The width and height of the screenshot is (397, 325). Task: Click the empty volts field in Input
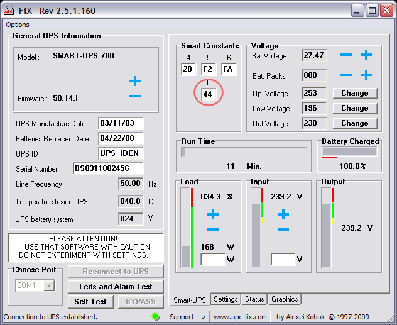(x=283, y=259)
